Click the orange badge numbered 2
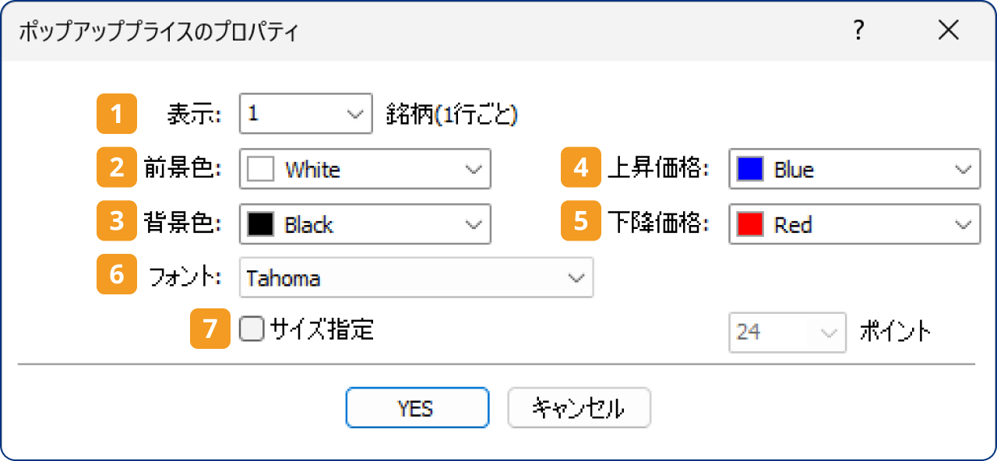The width and height of the screenshot is (997, 461). pyautogui.click(x=116, y=168)
